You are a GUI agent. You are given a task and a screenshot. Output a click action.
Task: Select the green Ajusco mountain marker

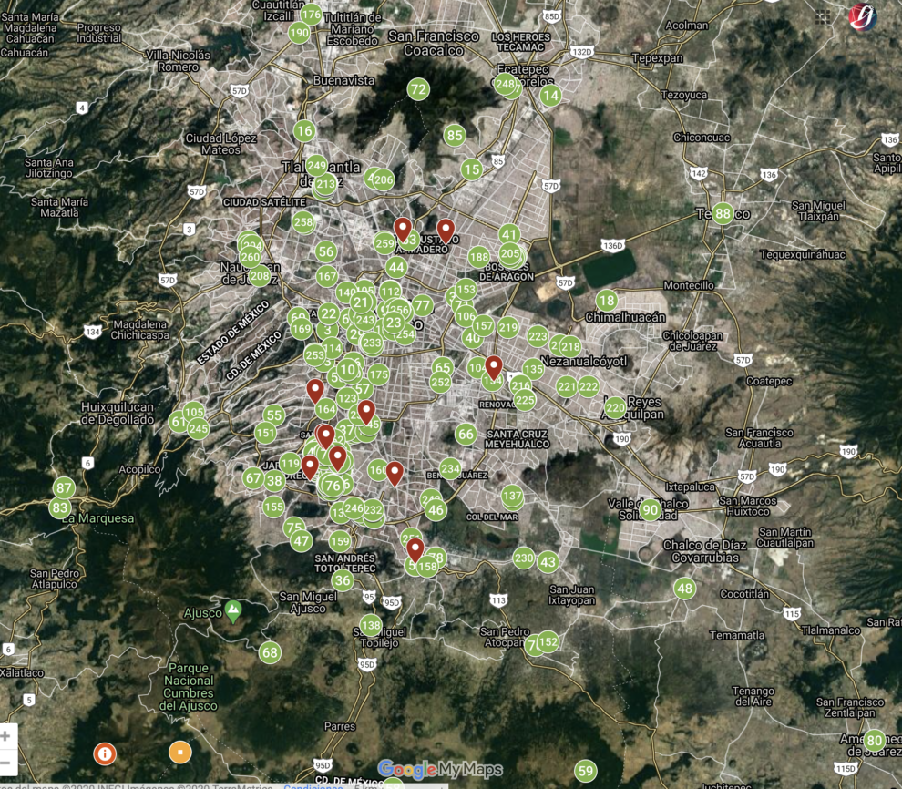(233, 610)
